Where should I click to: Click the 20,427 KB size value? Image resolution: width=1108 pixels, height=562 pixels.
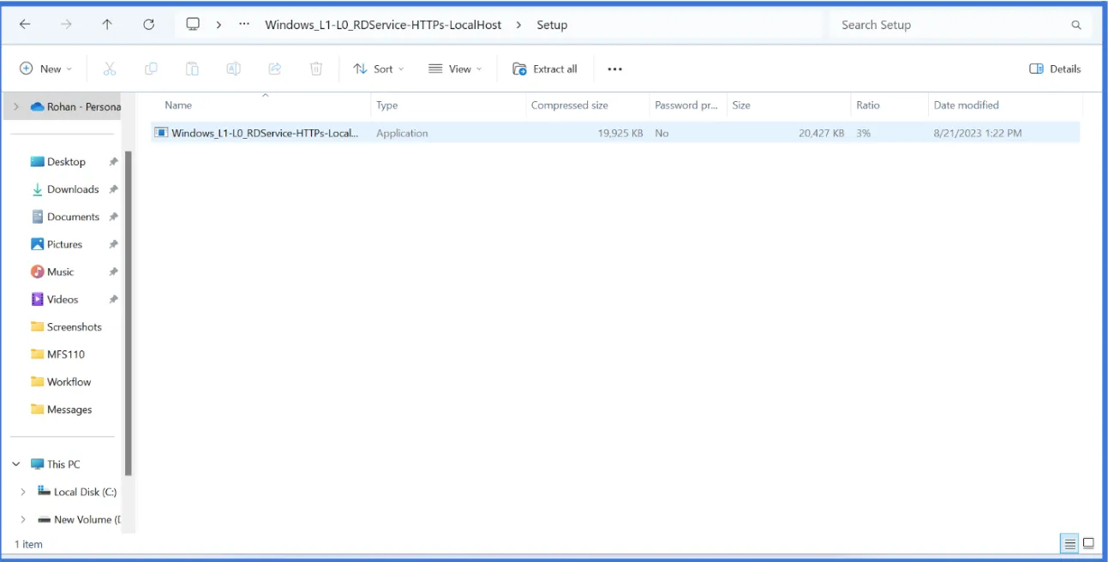[x=821, y=133]
